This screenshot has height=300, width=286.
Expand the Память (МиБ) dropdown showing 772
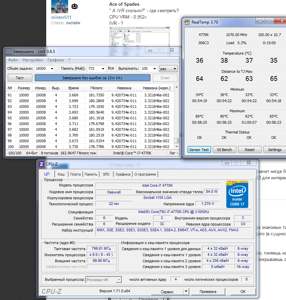pos(103,69)
